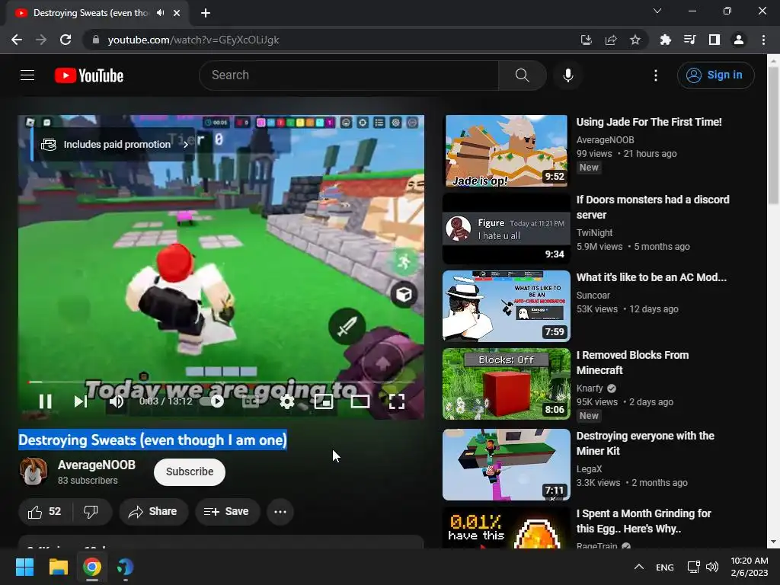Go back in browser history
Image resolution: width=780 pixels, height=585 pixels.
(x=17, y=40)
